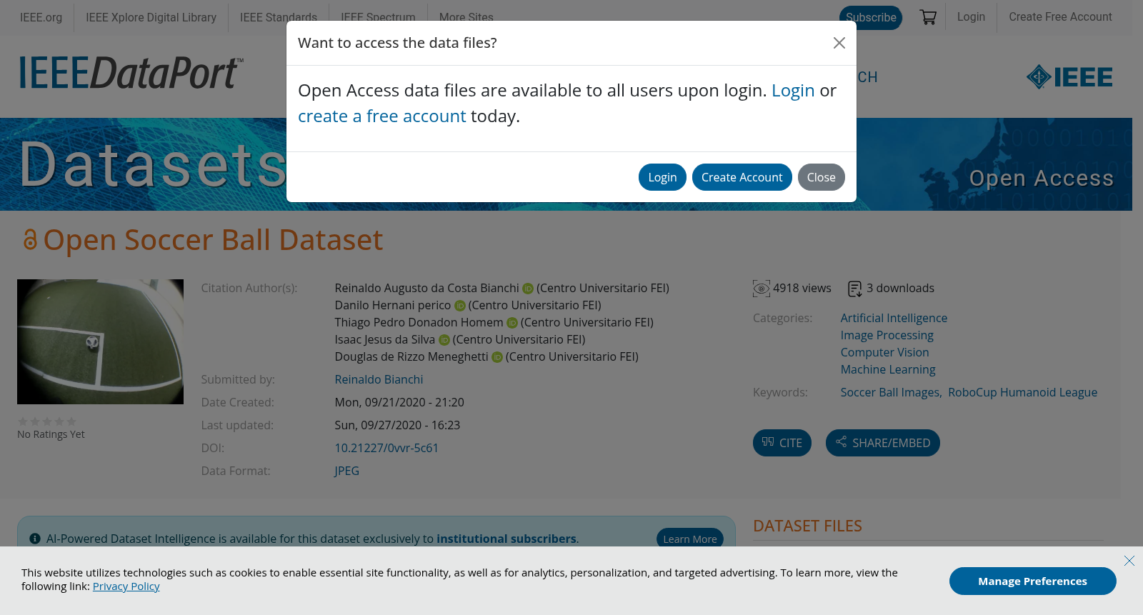The width and height of the screenshot is (1143, 615).
Task: Open IEEE Xplore Digital Library link
Action: pyautogui.click(x=151, y=17)
